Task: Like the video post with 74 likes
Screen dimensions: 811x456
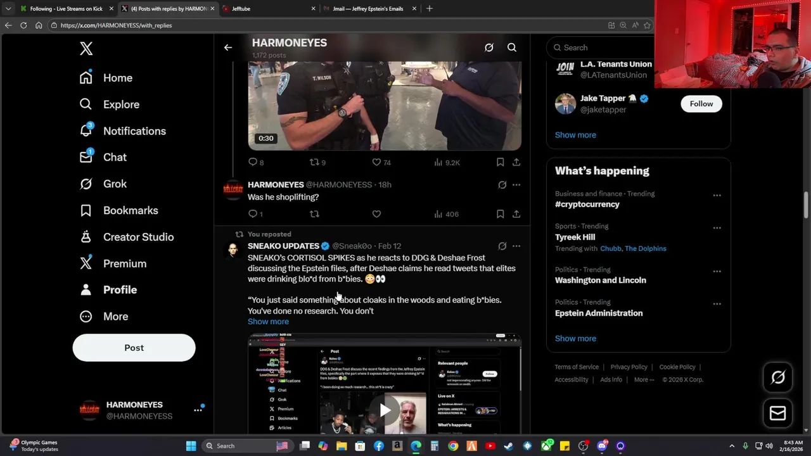Action: click(x=381, y=162)
